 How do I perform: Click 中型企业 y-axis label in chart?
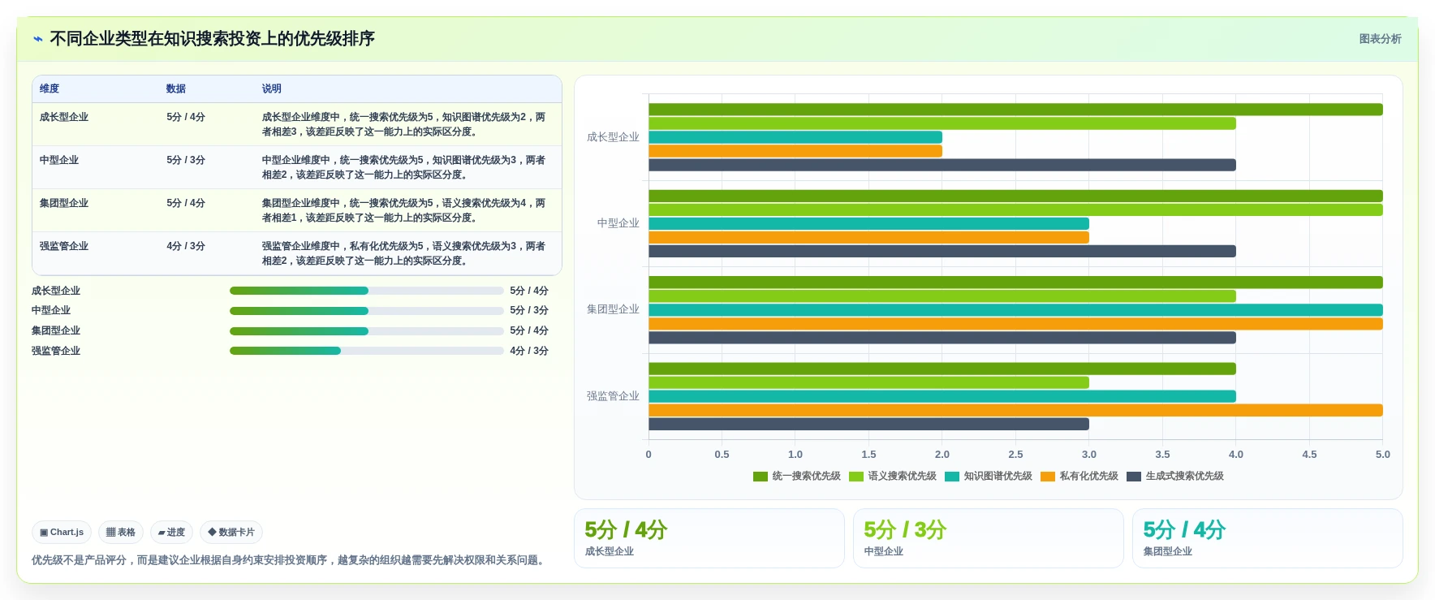618,223
